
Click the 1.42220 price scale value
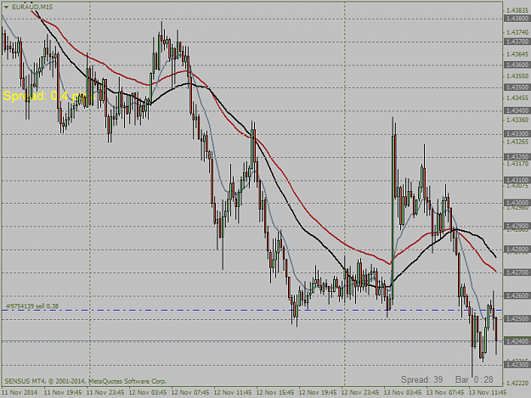coord(517,383)
